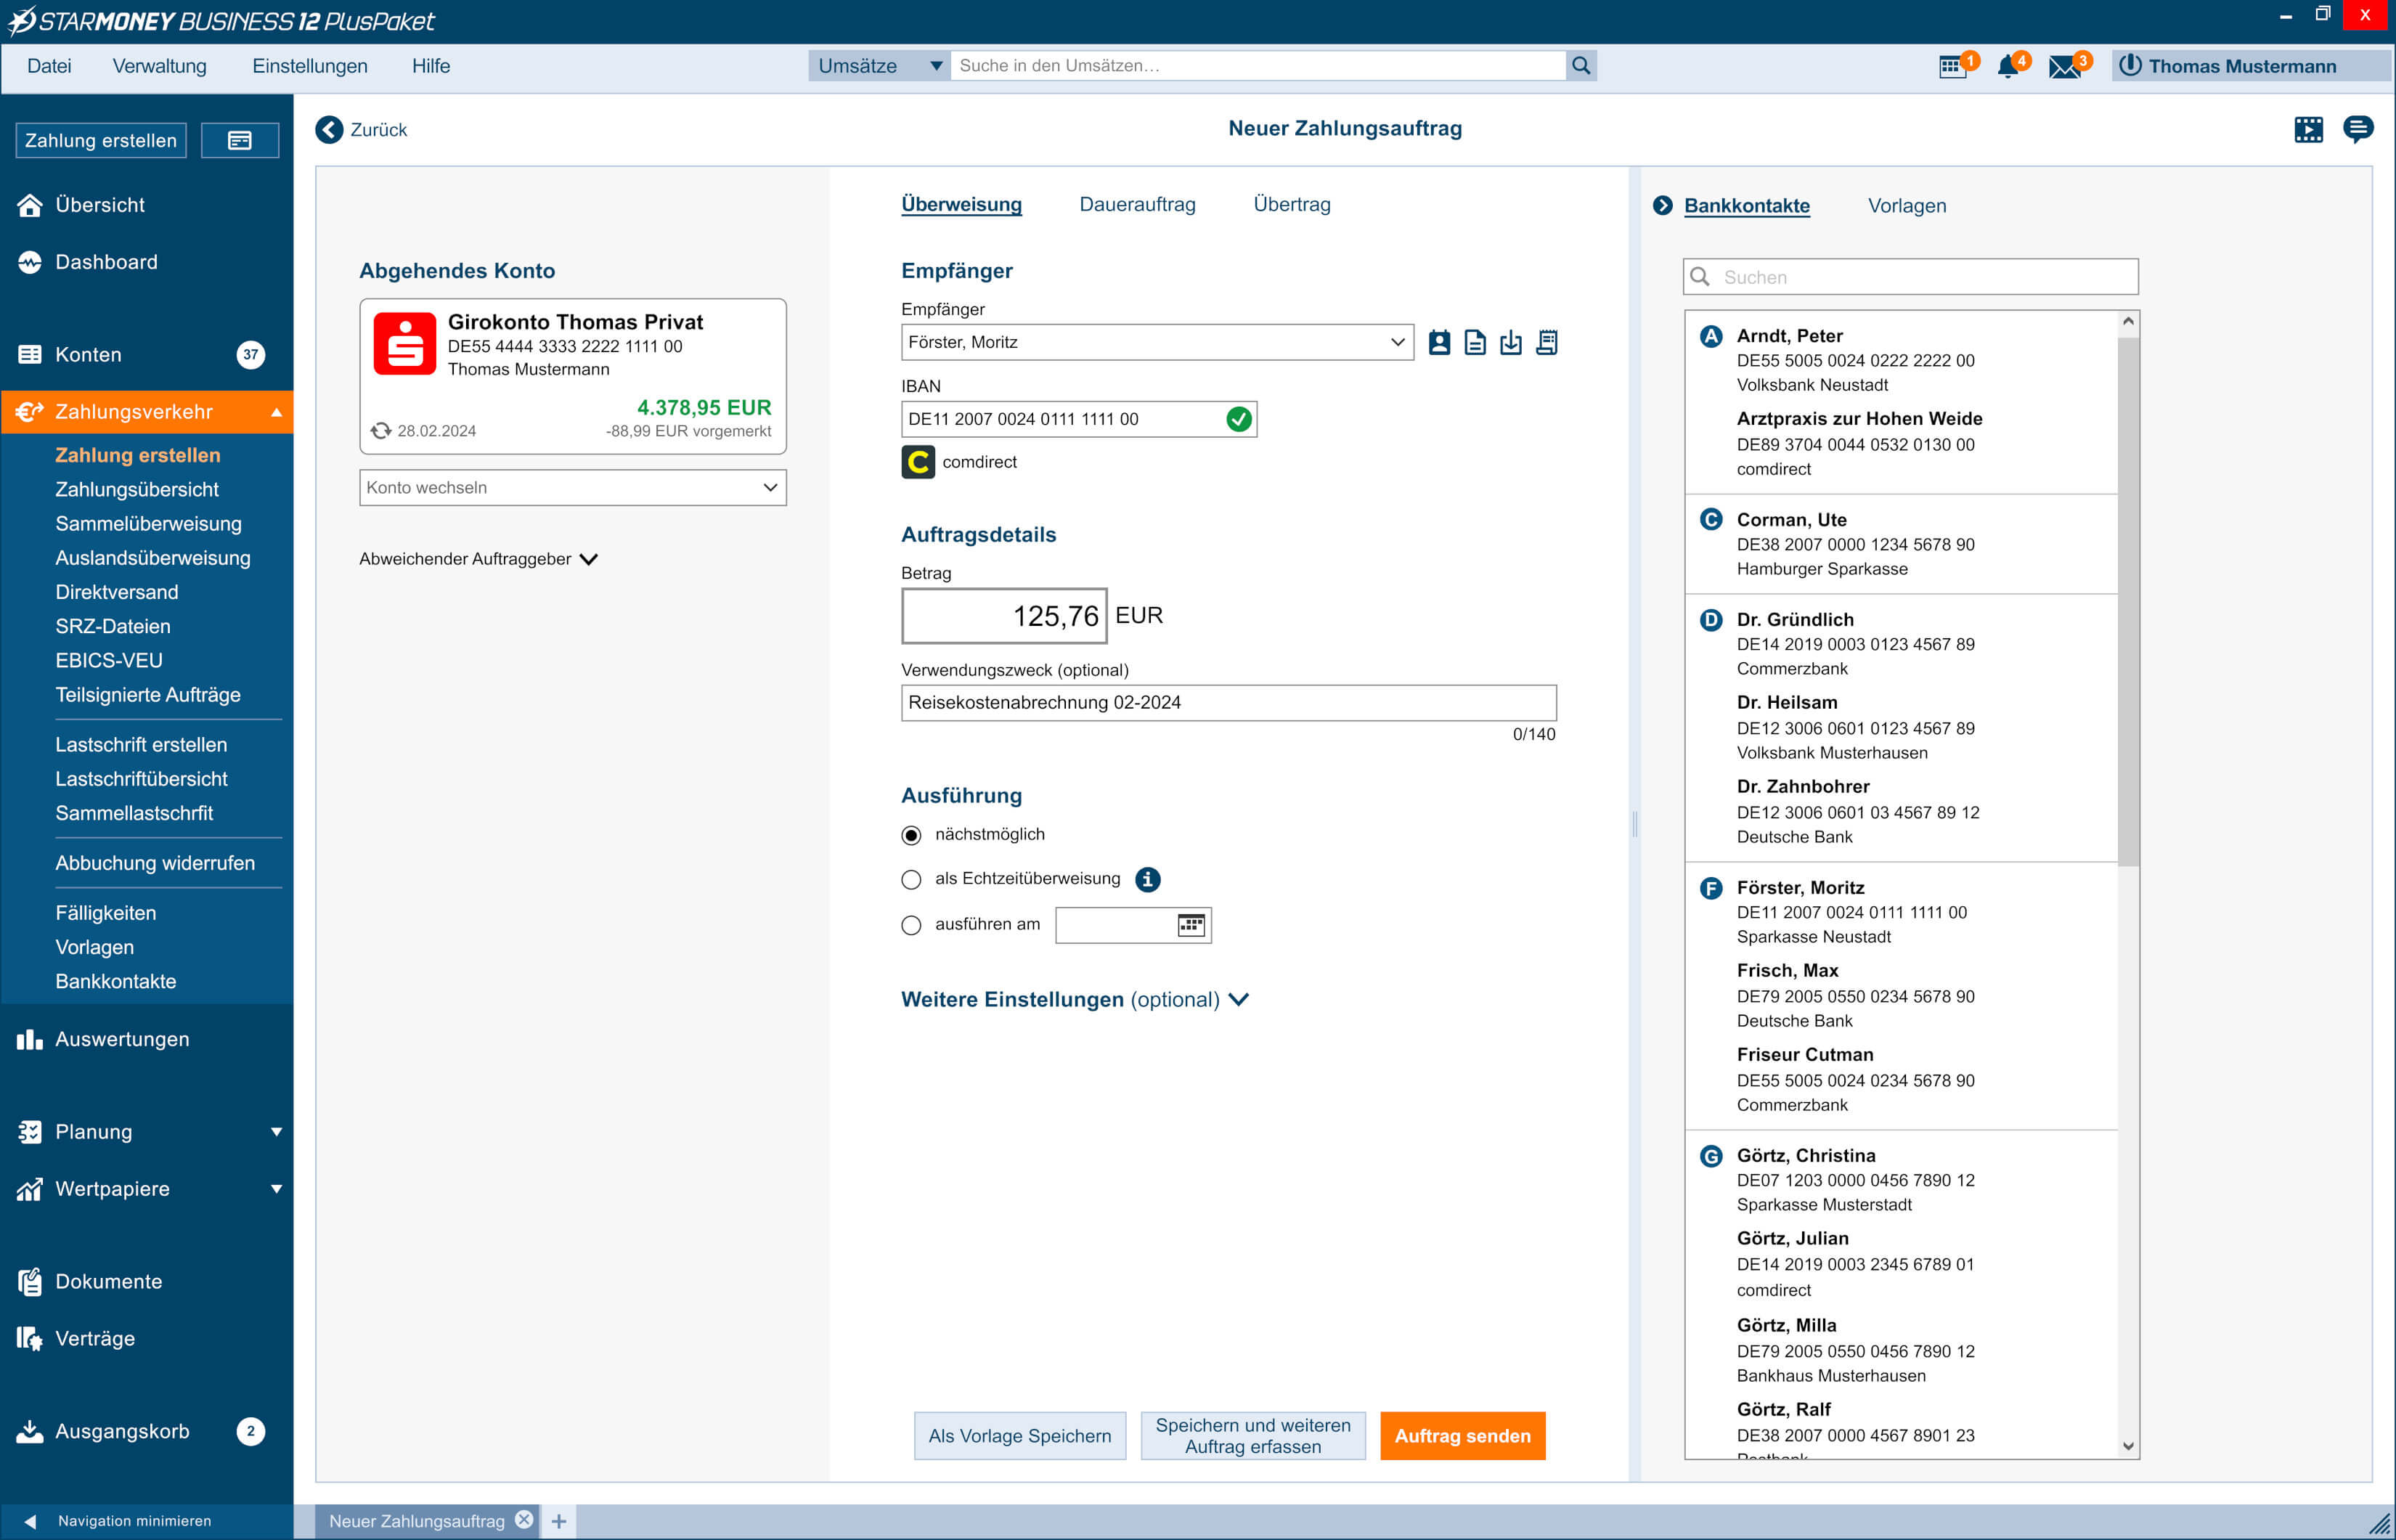Click the arrow icon left of Bankkontakte
Image resolution: width=2396 pixels, height=1540 pixels.
tap(1663, 206)
